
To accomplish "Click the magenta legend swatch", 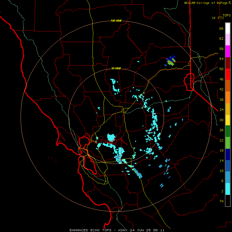I will tap(228, 51).
